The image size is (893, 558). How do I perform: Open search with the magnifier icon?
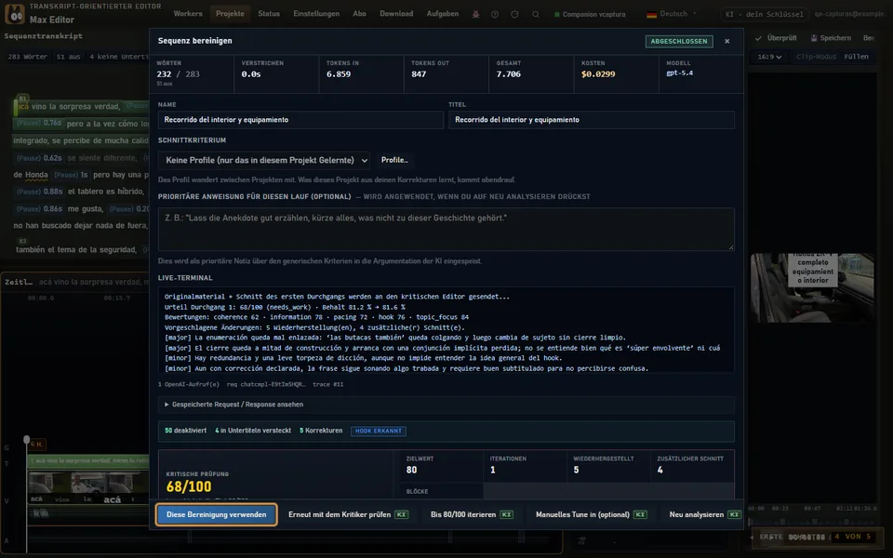(536, 14)
